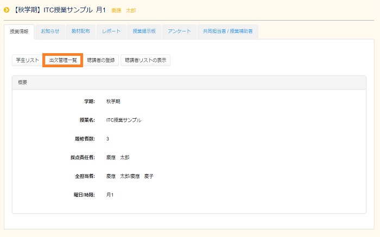This screenshot has width=380, height=237.
Task: Switch to the 授業情報 tab
Action: pyautogui.click(x=20, y=31)
